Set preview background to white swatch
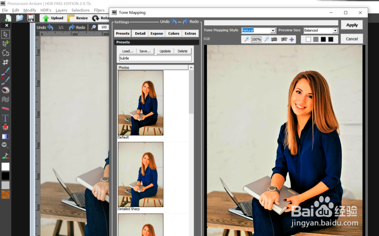379x236 pixels. click(x=308, y=39)
